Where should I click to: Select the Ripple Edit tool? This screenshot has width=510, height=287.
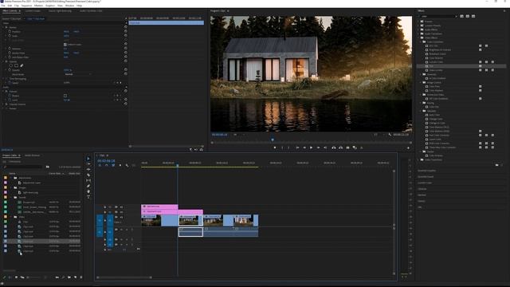tap(88, 170)
